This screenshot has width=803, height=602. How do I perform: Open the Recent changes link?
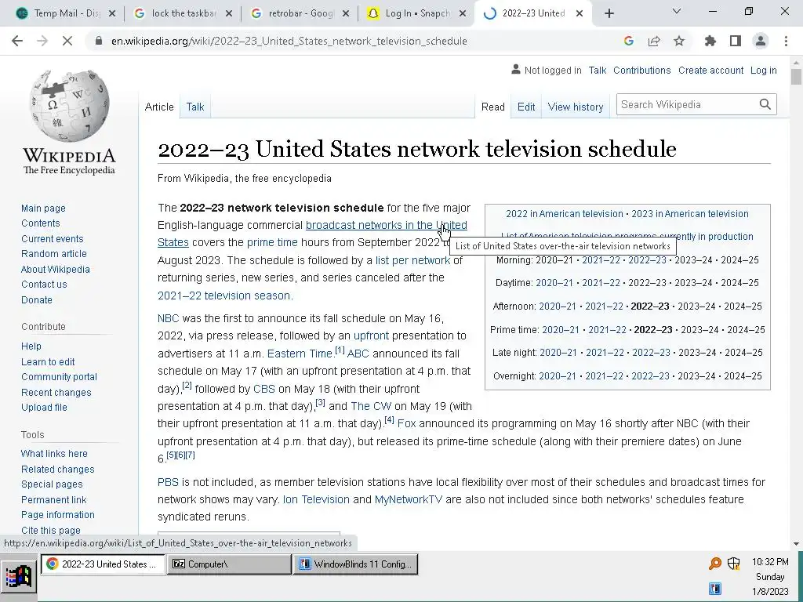pyautogui.click(x=56, y=393)
